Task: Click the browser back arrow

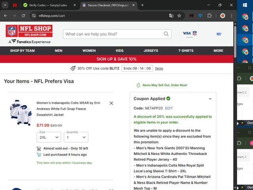Action: [6, 16]
